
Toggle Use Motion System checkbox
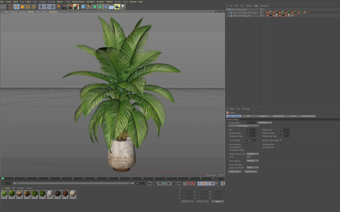pyautogui.click(x=247, y=150)
